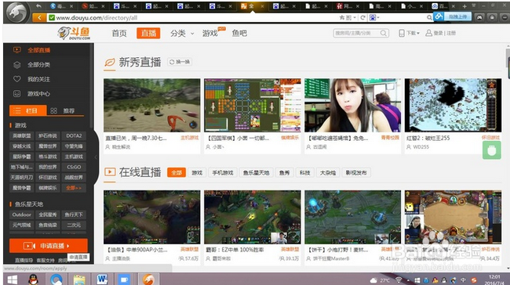This screenshot has height=285, width=510.
Task: Click the blue cloud upload button
Action: pyautogui.click(x=453, y=16)
